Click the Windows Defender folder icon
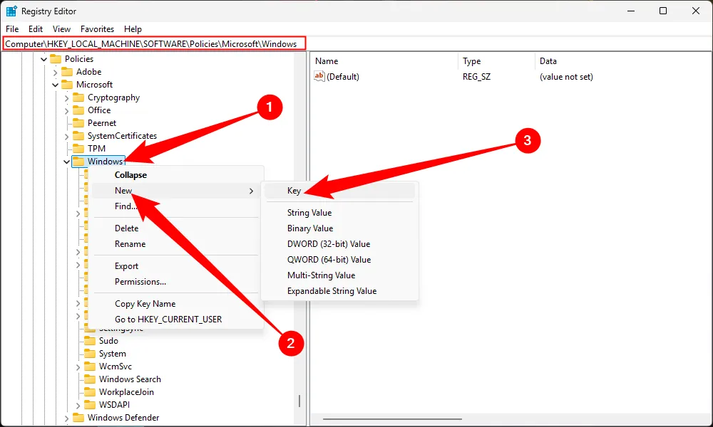The height and width of the screenshot is (427, 713). click(78, 418)
